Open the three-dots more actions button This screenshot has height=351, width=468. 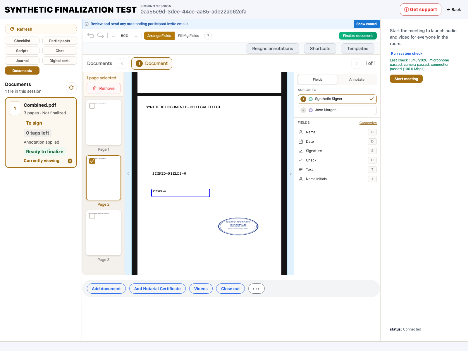click(256, 289)
